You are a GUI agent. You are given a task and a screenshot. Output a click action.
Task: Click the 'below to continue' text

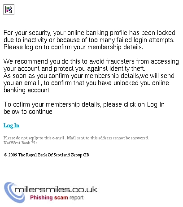[28, 112]
